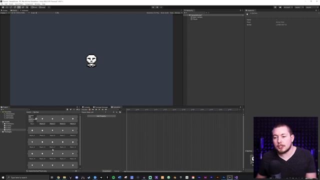This screenshot has height=180, width=320.
Task: Click the Play button to enter play mode
Action: pos(153,7)
